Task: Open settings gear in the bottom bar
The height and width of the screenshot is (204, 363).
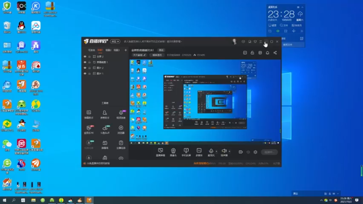Action: (x=255, y=152)
